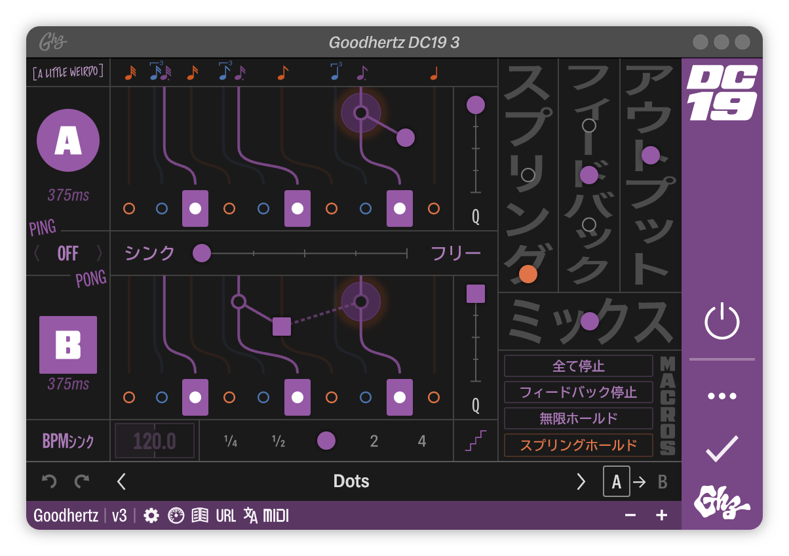Click the URL button
Image resolution: width=789 pixels, height=556 pixels.
(x=226, y=515)
